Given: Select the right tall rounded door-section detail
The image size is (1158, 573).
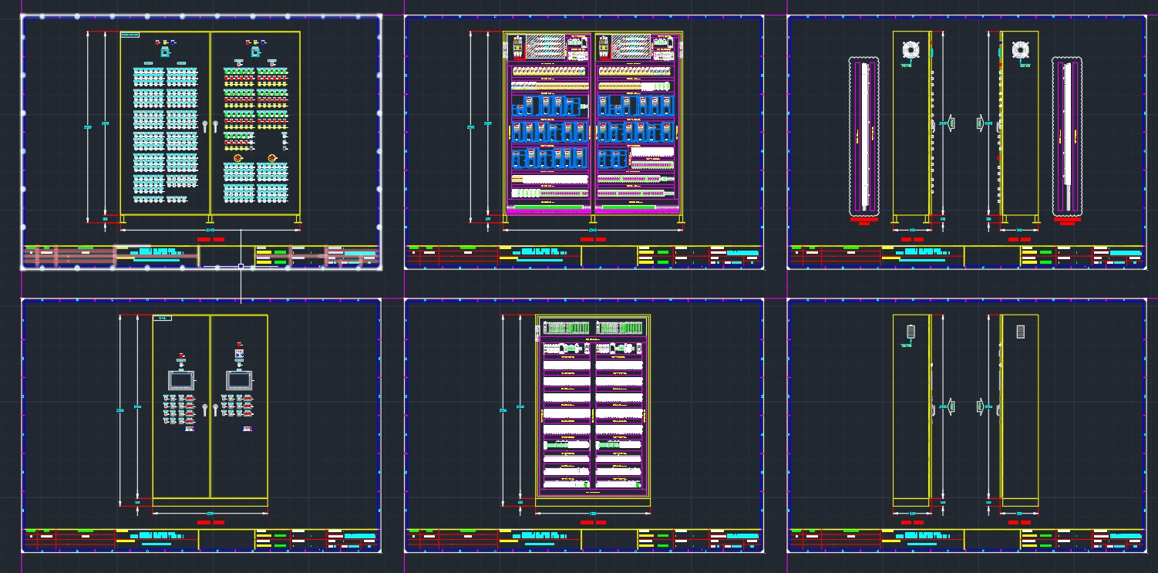Looking at the screenshot, I should (x=1067, y=137).
